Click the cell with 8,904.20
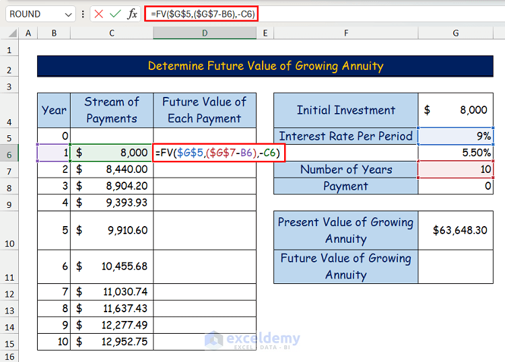 112,186
